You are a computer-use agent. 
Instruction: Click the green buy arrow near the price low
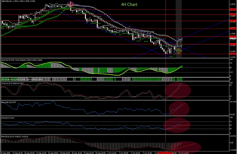pyautogui.click(x=179, y=51)
